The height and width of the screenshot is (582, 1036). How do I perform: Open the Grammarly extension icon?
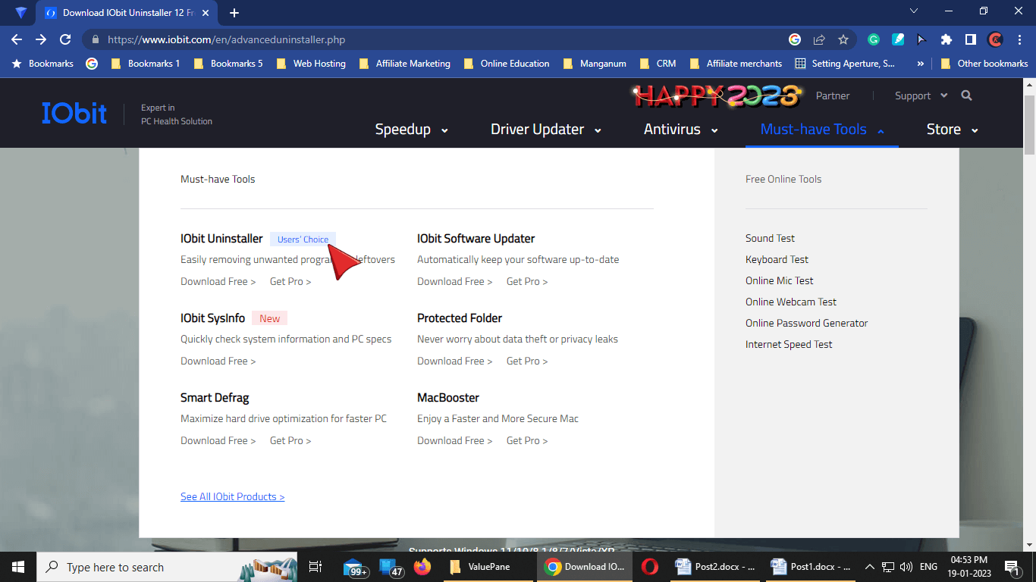[874, 39]
